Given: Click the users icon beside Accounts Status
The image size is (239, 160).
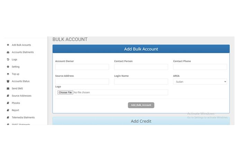Looking at the screenshot, I should click(x=8, y=81).
